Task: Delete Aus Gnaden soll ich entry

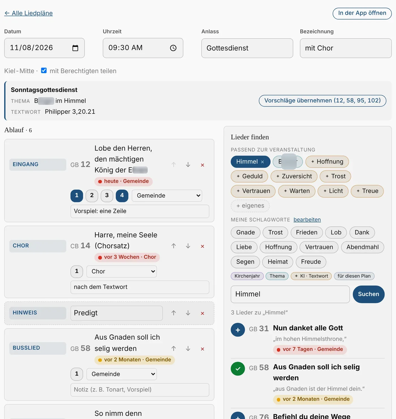Action: [x=203, y=349]
